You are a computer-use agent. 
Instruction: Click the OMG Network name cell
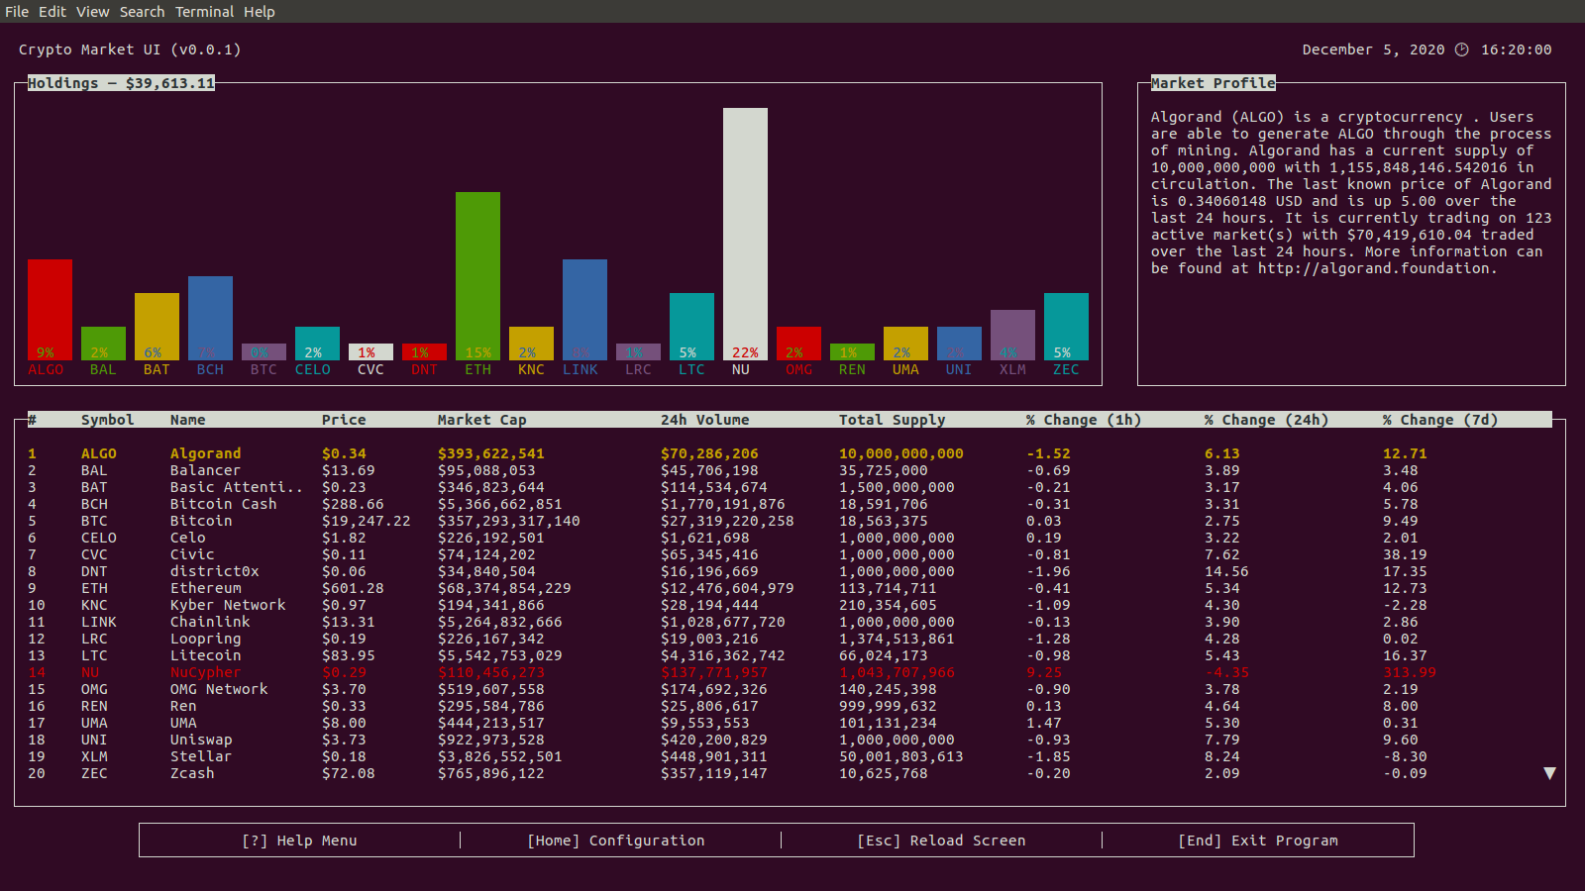(219, 689)
